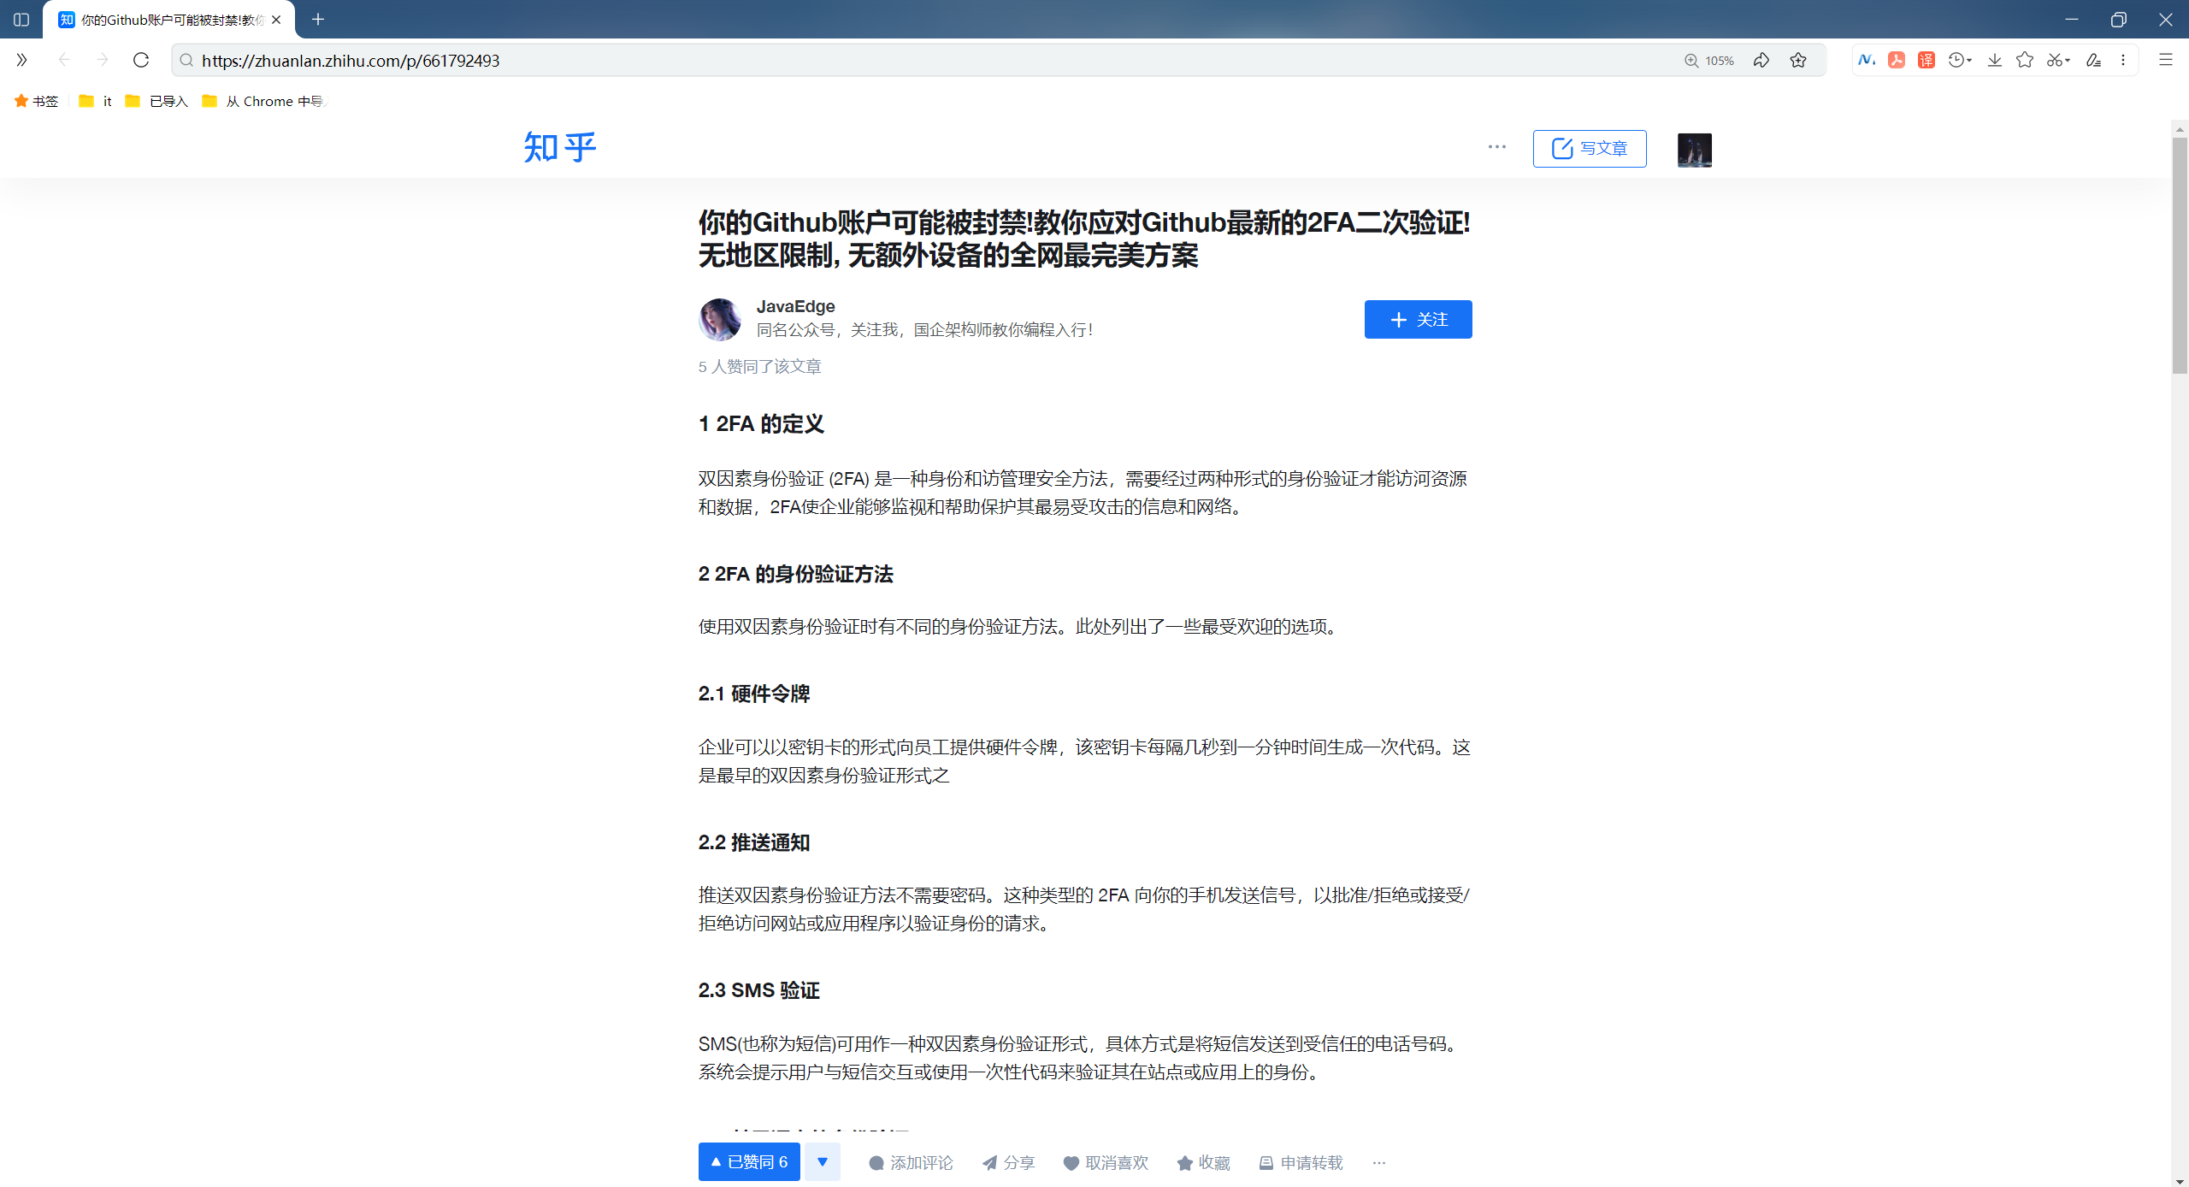Restore the browser window

(2118, 19)
